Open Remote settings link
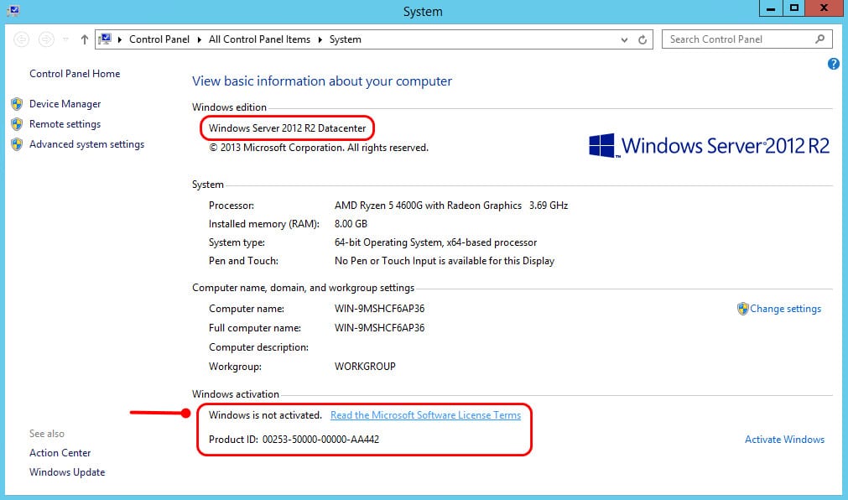This screenshot has width=848, height=500. pos(65,124)
